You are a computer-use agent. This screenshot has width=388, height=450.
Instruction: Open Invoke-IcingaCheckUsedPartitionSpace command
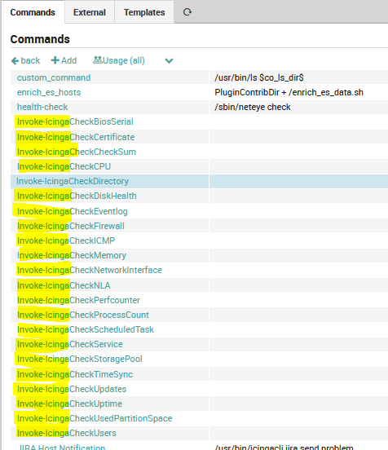click(x=95, y=418)
